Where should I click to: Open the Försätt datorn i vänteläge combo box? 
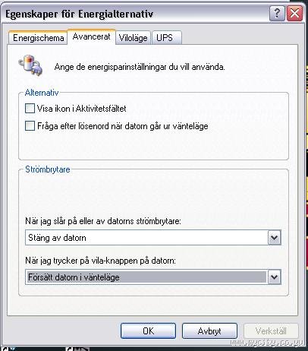153,277
